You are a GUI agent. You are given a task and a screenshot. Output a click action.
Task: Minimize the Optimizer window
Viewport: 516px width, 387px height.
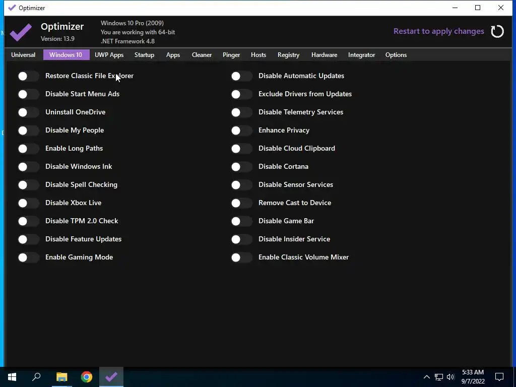(455, 8)
